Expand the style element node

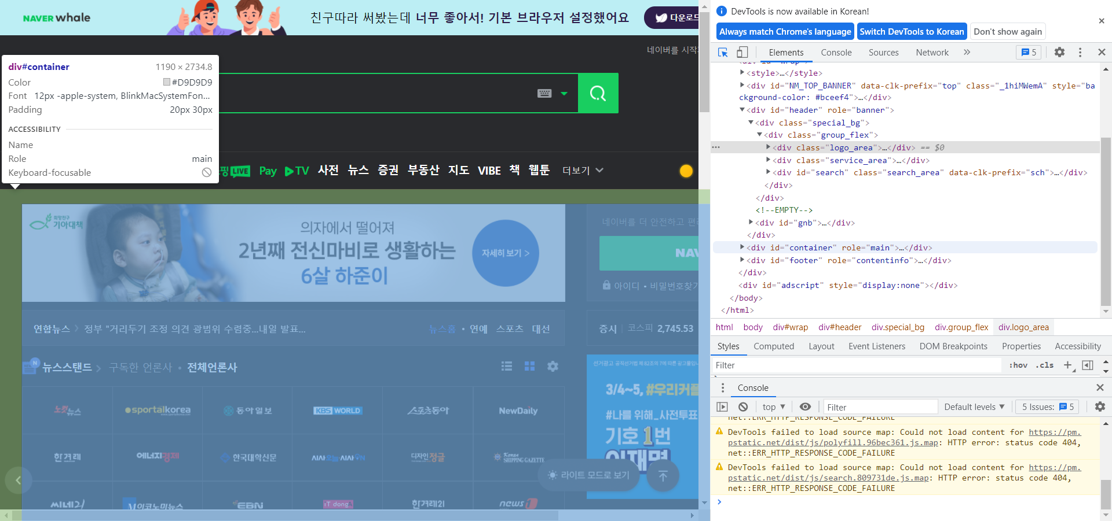[742, 73]
